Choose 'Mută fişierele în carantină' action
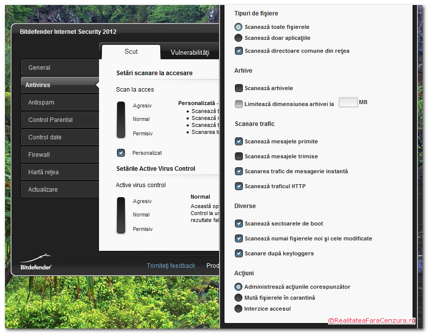 coord(238,298)
